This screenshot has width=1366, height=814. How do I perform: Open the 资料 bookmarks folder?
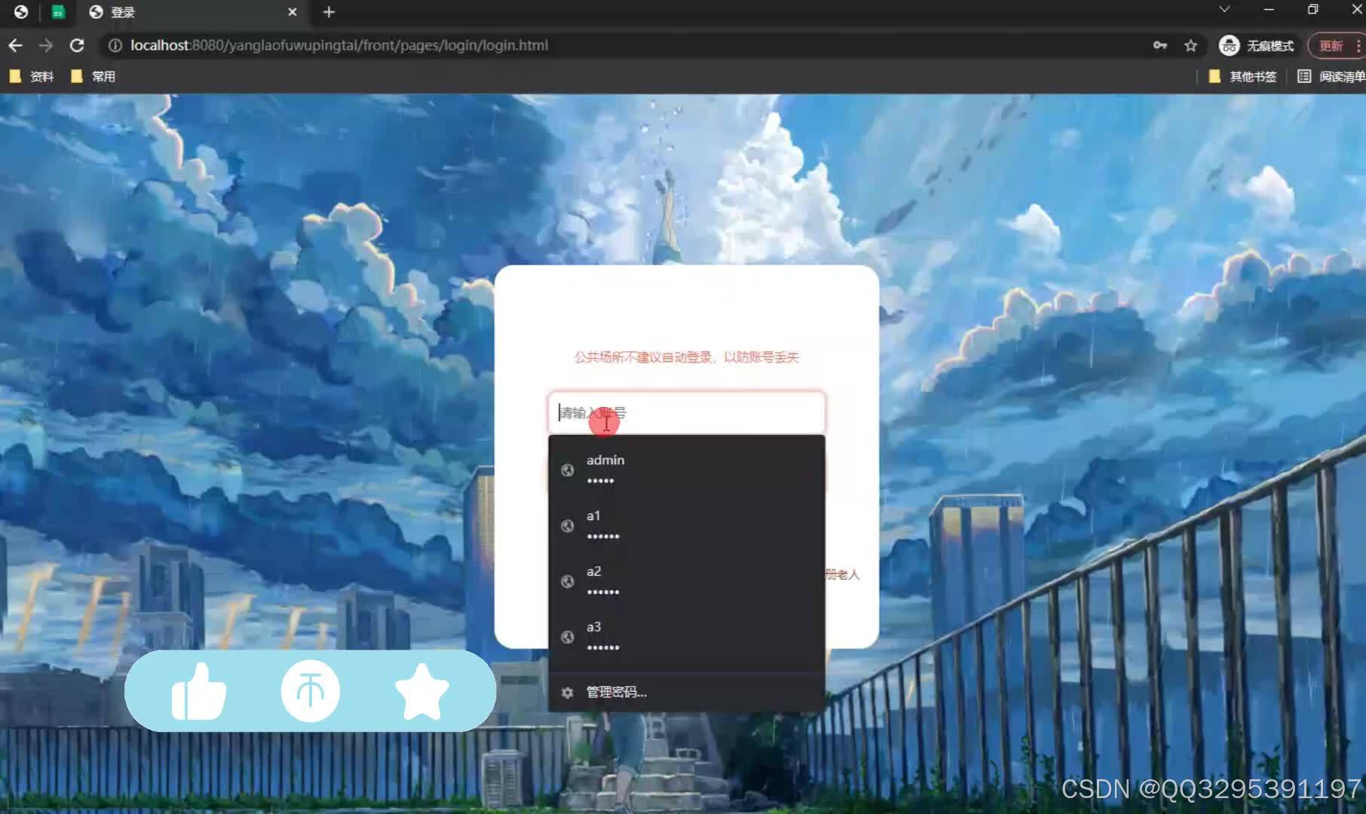pos(32,76)
